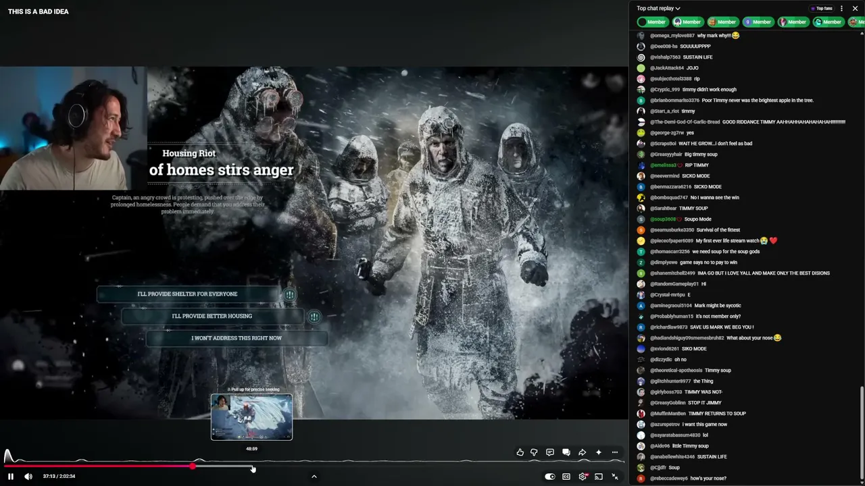The image size is (865, 486).
Task: Open the live chat replay icon
Action: click(x=566, y=452)
